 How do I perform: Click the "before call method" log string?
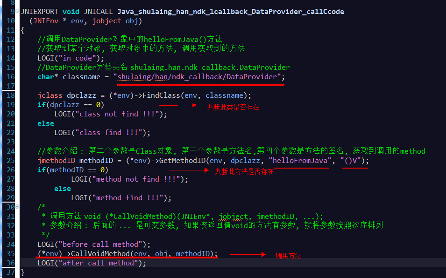tap(100, 244)
